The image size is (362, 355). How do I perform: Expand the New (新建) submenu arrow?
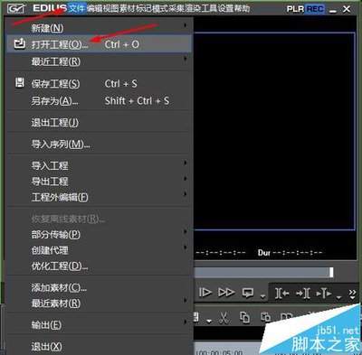pos(186,26)
